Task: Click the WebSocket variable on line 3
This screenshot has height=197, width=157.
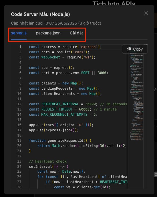Action: pyautogui.click(x=51, y=57)
